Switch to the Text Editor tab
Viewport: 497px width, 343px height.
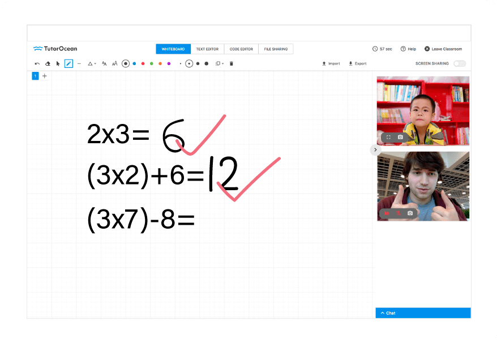[207, 49]
